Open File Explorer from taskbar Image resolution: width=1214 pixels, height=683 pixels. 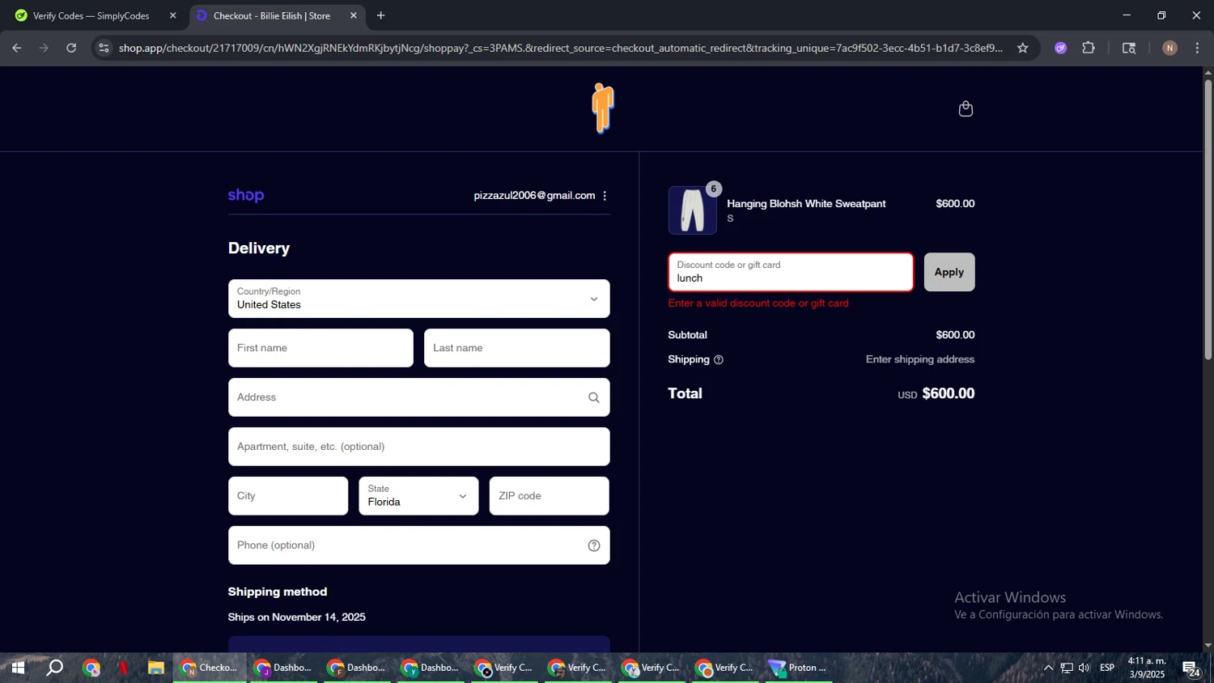(x=155, y=668)
